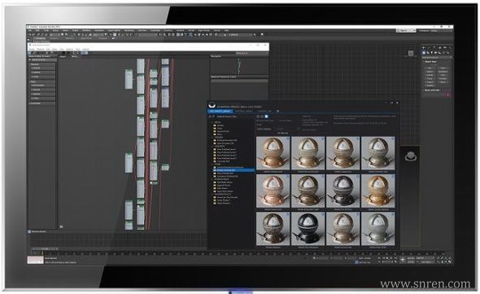Open the gear settings beside preset tabs

click(x=277, y=111)
